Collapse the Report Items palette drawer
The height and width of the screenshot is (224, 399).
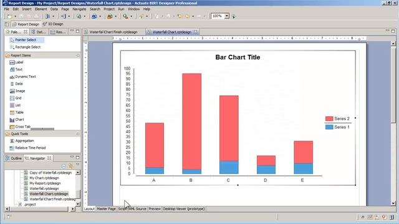click(x=78, y=55)
